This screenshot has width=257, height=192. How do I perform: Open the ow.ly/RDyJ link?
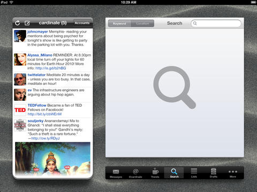[x=46, y=138]
